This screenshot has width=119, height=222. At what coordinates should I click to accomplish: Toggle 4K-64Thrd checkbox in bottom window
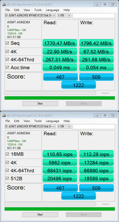7,171
